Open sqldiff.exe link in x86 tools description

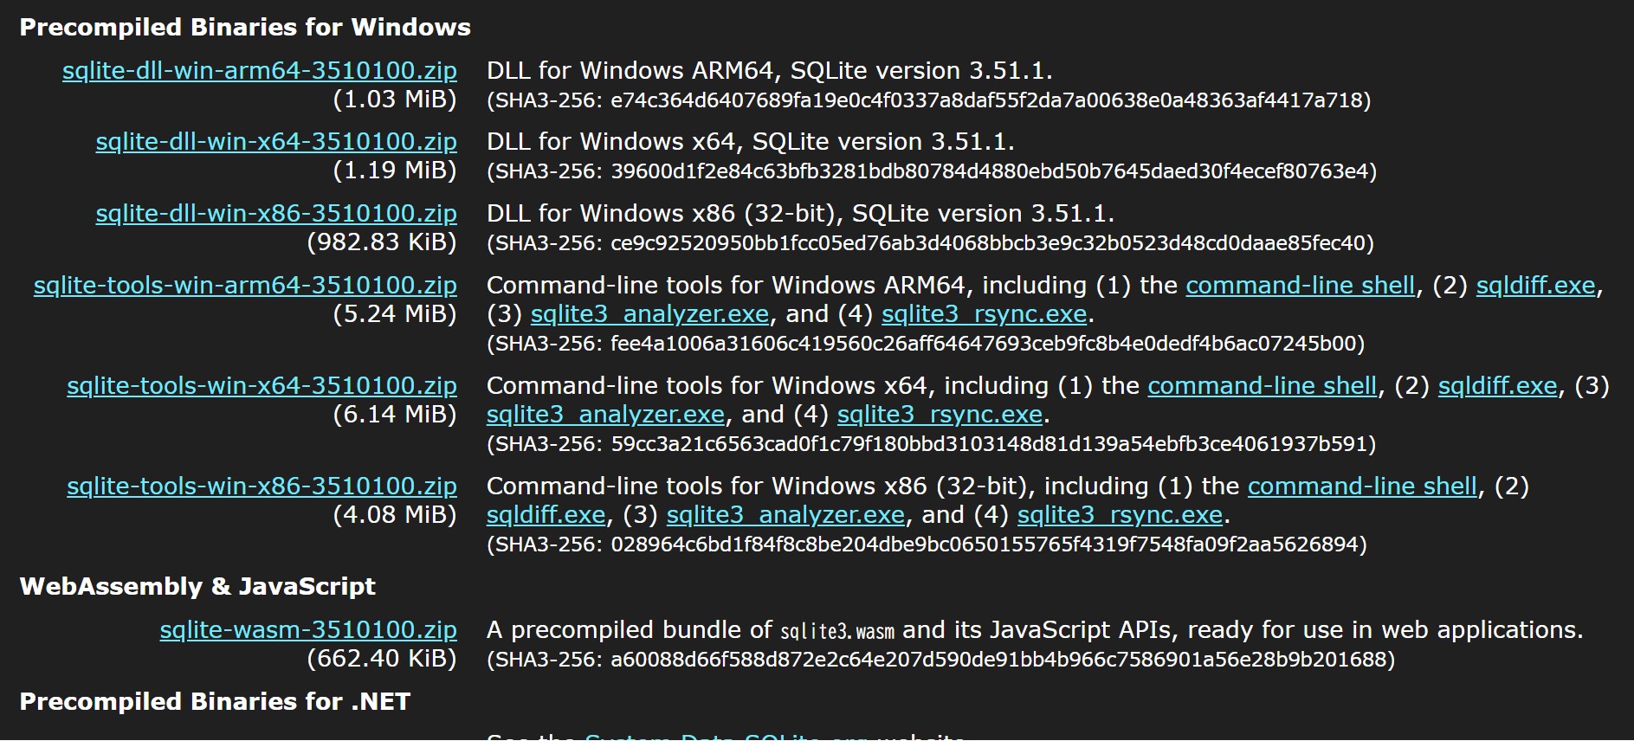pyautogui.click(x=545, y=514)
